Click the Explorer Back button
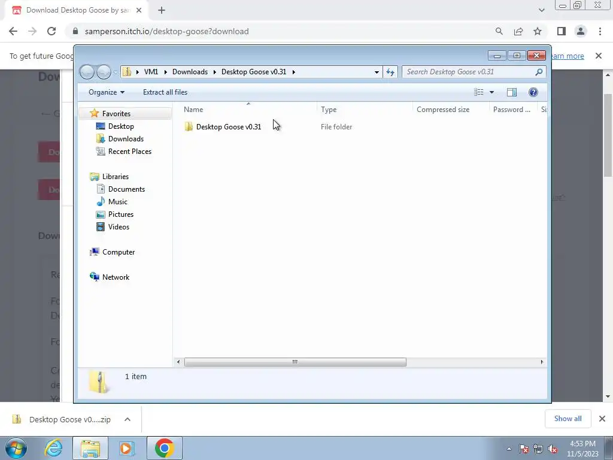613x460 pixels. pos(87,72)
